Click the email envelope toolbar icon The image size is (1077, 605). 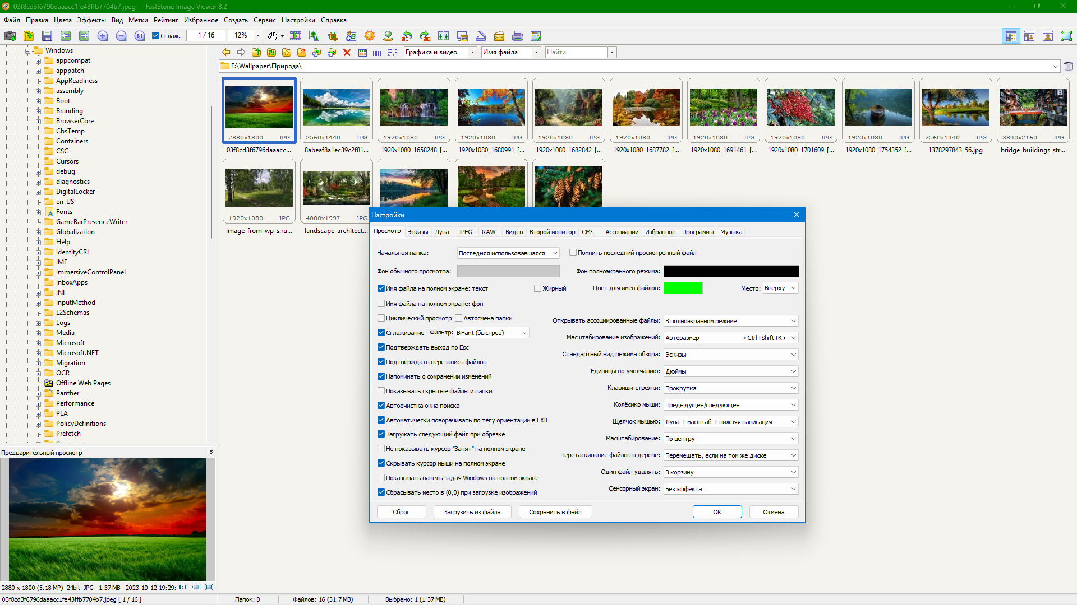(499, 36)
